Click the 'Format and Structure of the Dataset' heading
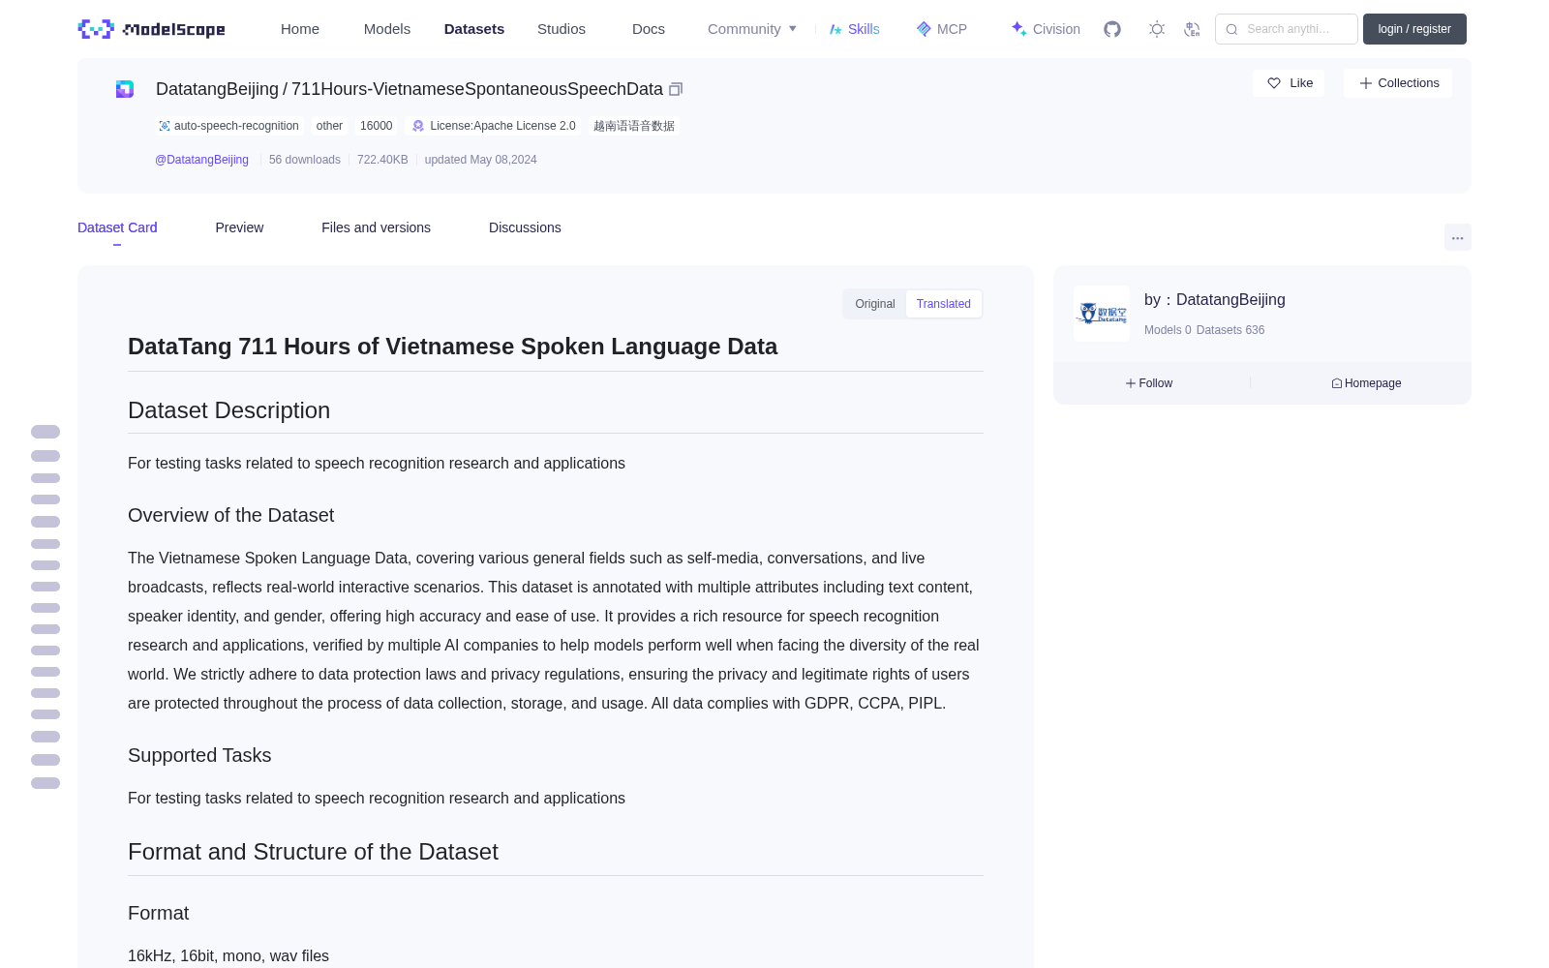Image resolution: width=1549 pixels, height=968 pixels. pyautogui.click(x=313, y=852)
